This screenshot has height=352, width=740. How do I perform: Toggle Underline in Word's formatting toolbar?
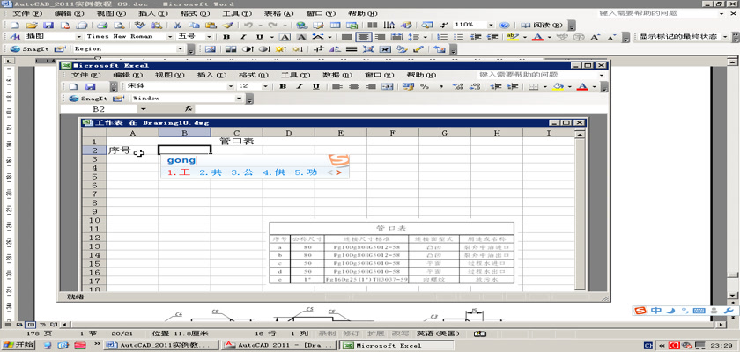coord(259,37)
